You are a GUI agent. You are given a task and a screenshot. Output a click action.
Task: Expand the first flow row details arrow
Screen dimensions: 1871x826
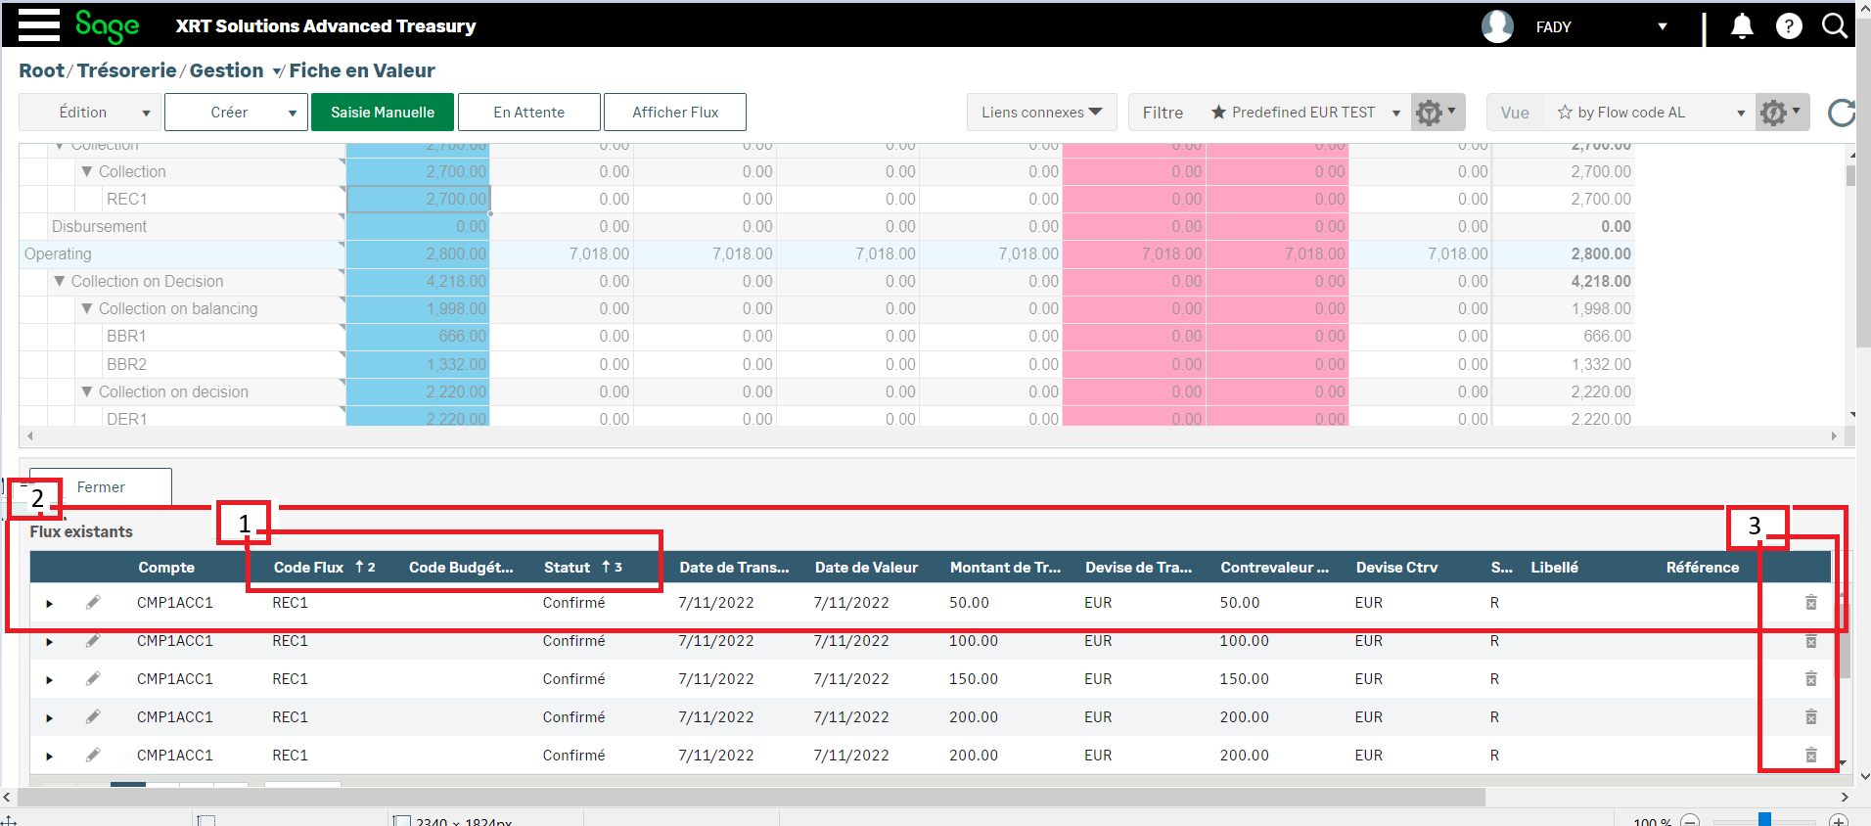click(x=49, y=604)
